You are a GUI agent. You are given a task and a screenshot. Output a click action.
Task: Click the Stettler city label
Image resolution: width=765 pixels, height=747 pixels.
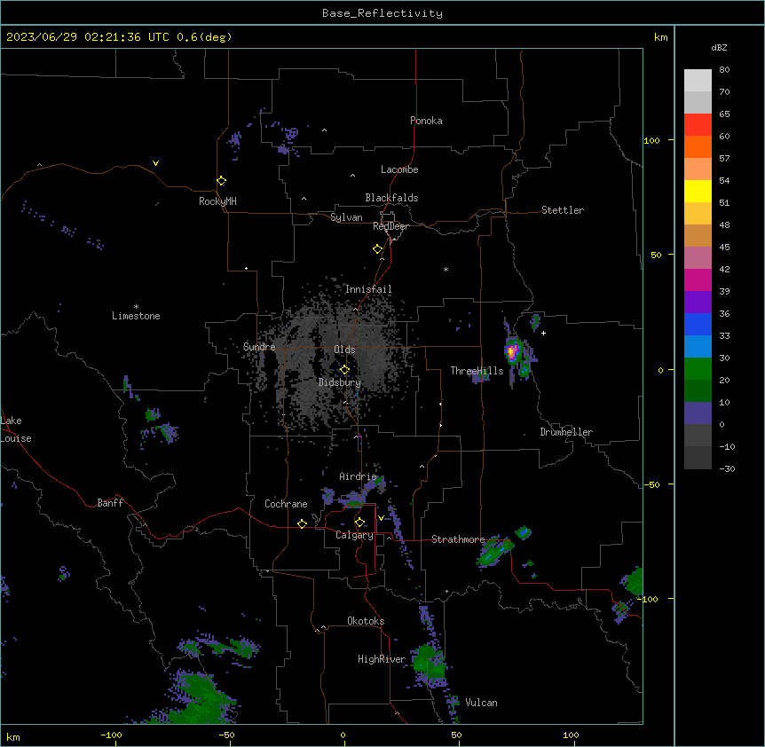point(563,210)
